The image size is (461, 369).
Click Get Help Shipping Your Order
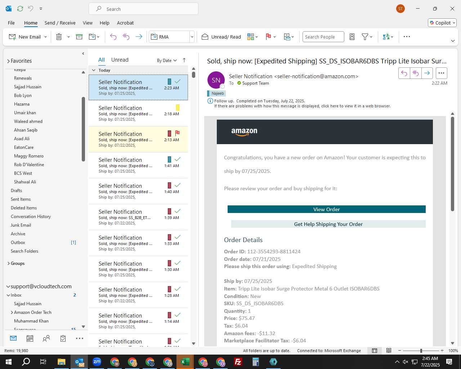click(x=328, y=224)
